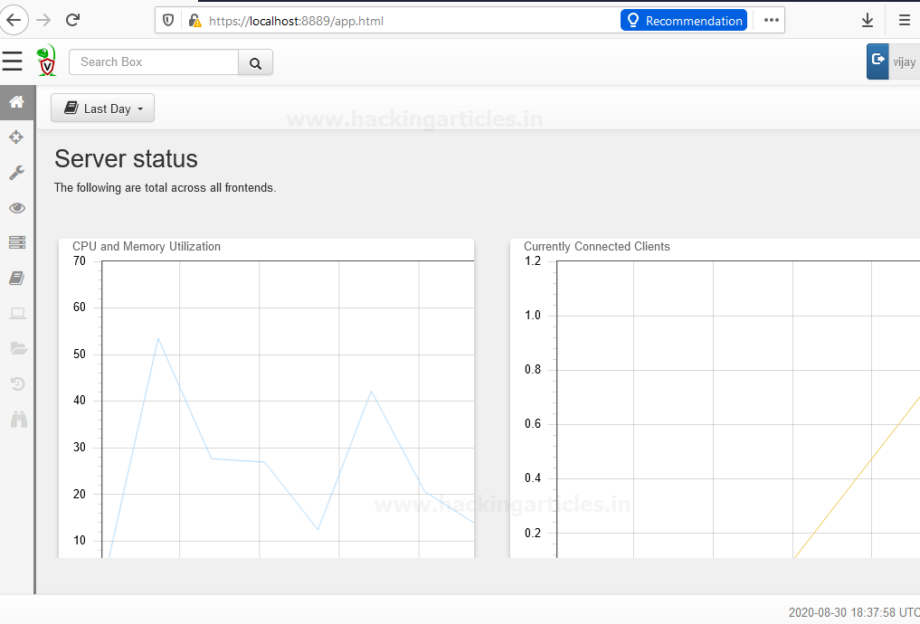Open the hamburger navigation menu
The image size is (920, 624).
pos(13,61)
